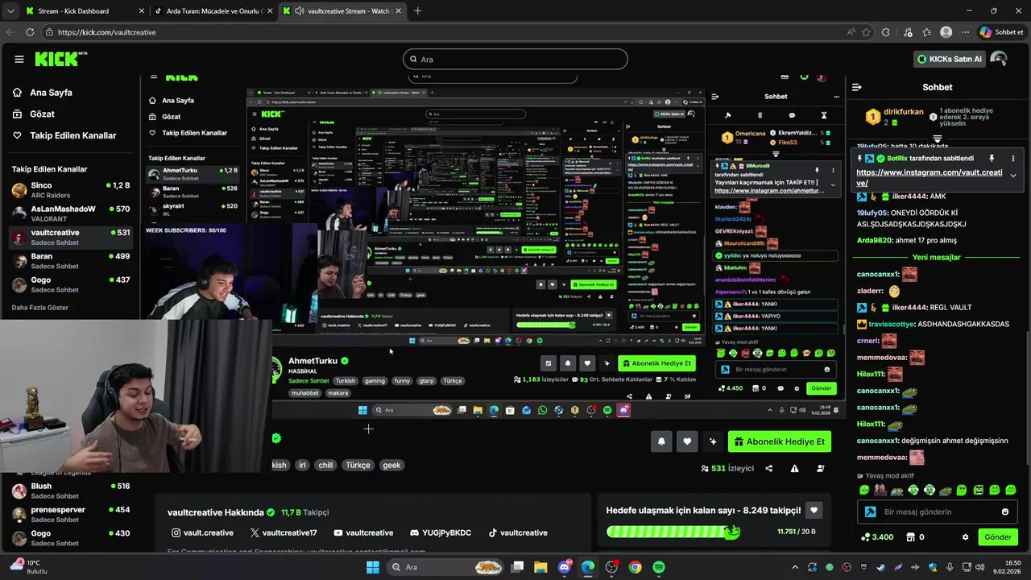Open pinned message three-dot menu
The width and height of the screenshot is (1031, 580).
[1013, 159]
